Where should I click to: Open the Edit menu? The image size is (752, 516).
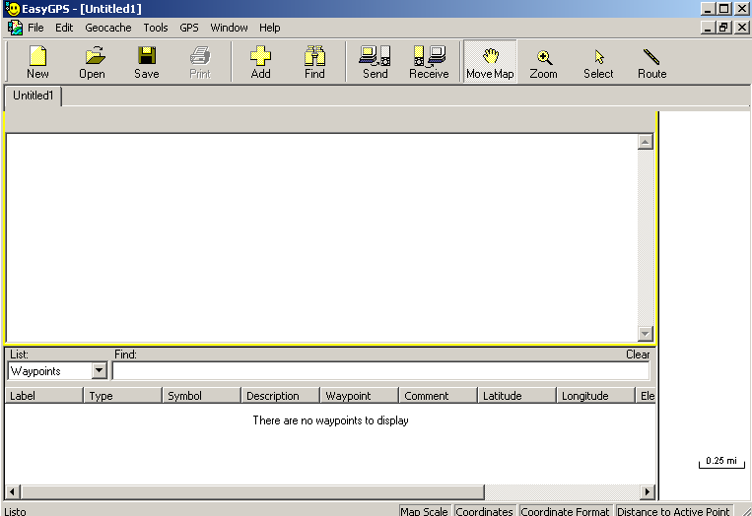[x=64, y=28]
